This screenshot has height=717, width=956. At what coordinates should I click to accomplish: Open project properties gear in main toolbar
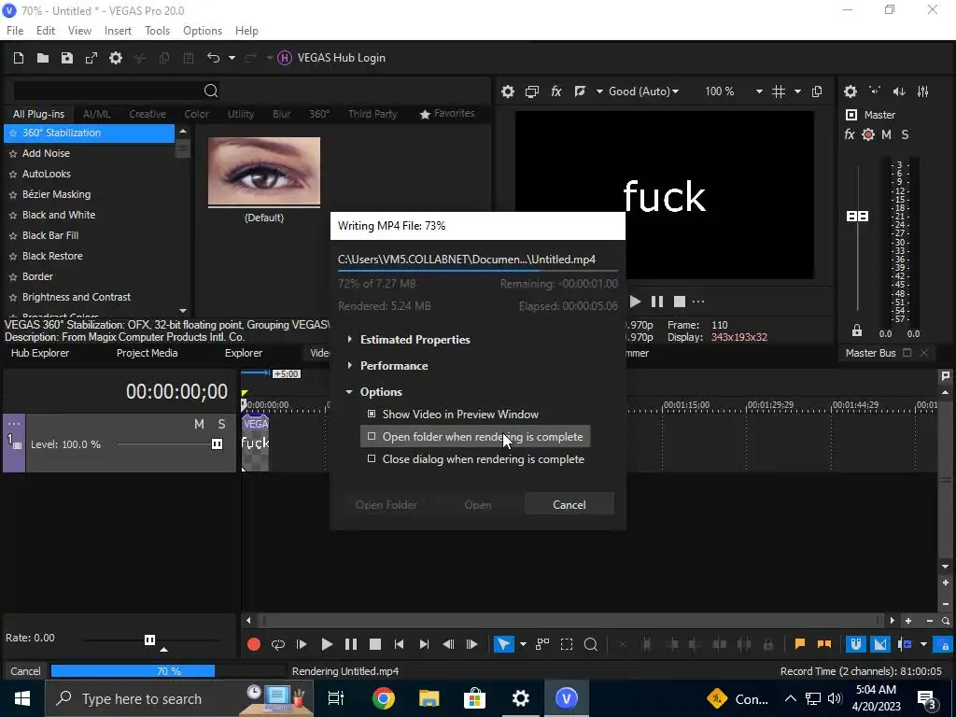point(116,58)
